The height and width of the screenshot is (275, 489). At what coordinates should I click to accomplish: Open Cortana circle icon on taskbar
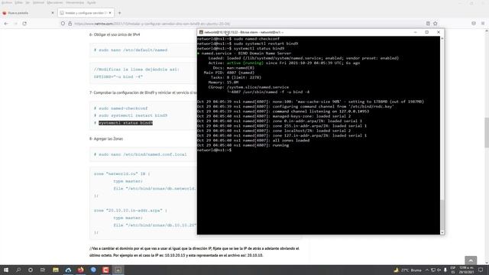31,270
